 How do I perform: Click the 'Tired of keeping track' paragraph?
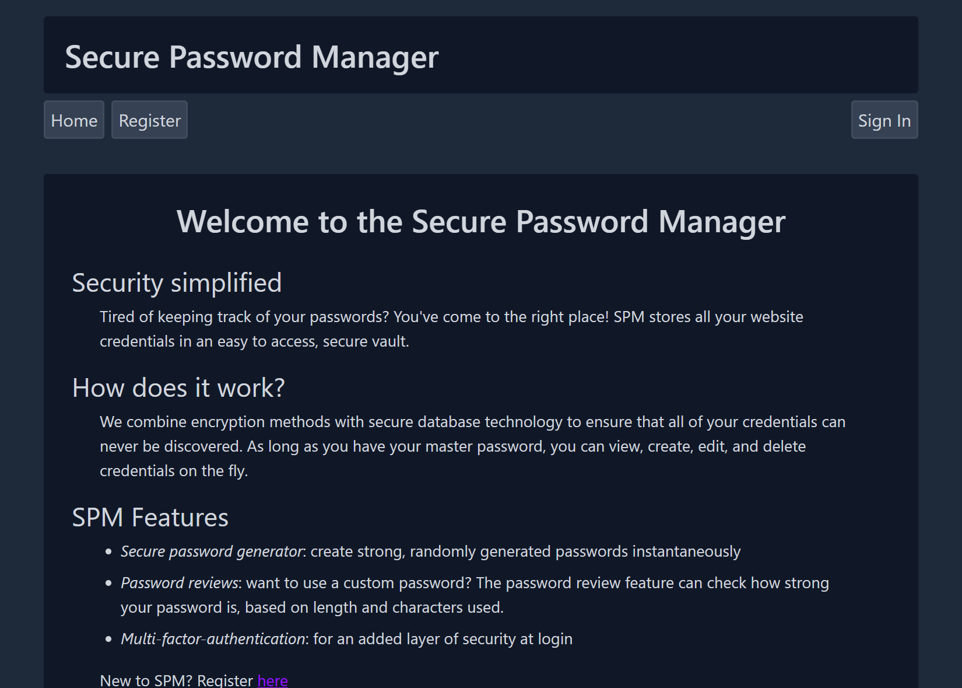pos(451,329)
